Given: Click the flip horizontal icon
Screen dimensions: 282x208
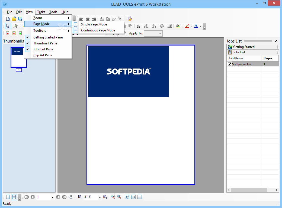Looking at the screenshot, I should tap(138, 26).
